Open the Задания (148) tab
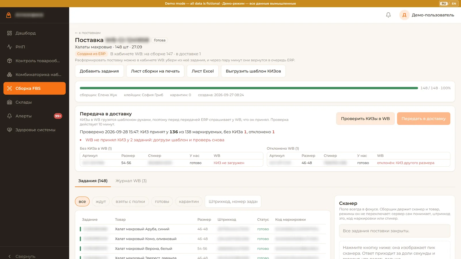461x259 pixels. 93,181
